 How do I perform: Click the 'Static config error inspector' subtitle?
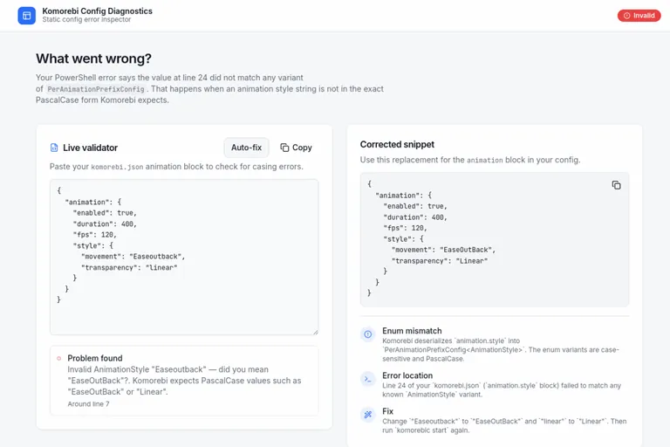(x=86, y=20)
